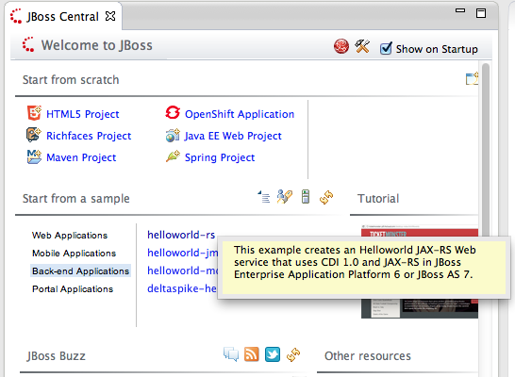The height and width of the screenshot is (377, 515).
Task: Click the new wizard icon in Start from scratch
Action: 472,79
